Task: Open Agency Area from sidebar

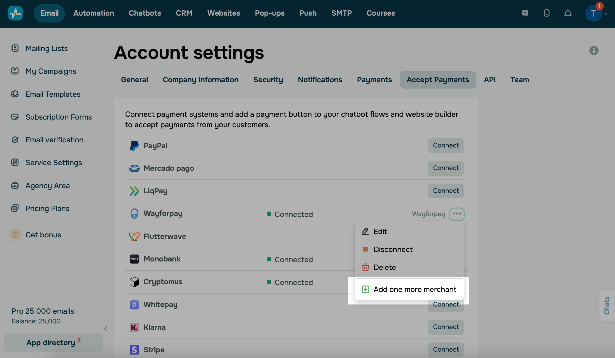Action: coord(47,185)
